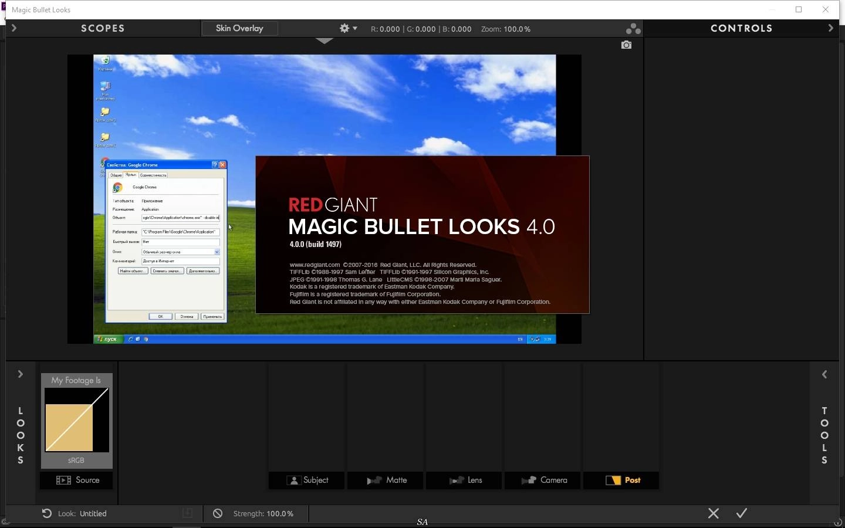Cancel changes with the X icon
The height and width of the screenshot is (528, 845).
[714, 513]
